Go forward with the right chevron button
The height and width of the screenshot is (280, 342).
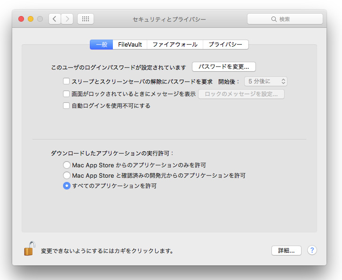(67, 19)
